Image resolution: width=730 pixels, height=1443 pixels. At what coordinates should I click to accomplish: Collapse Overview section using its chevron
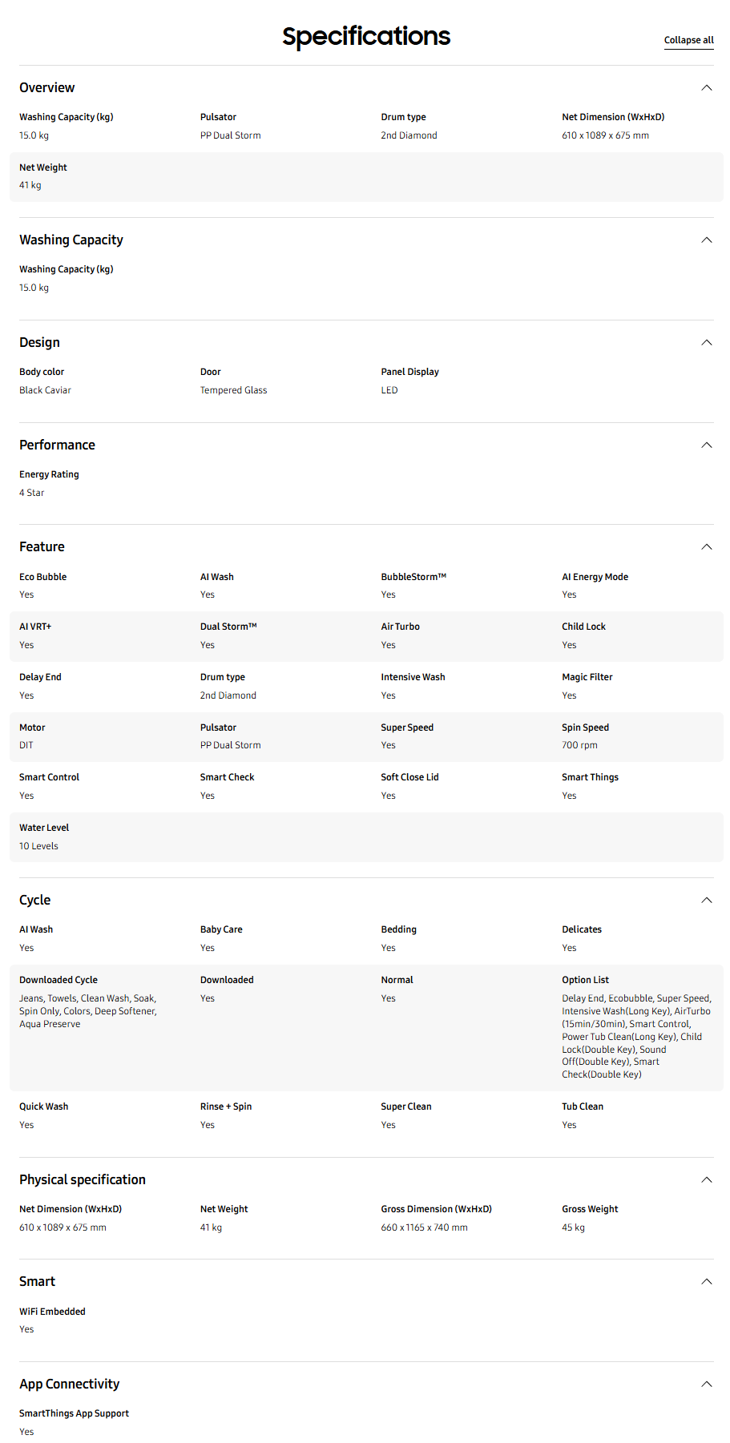706,88
